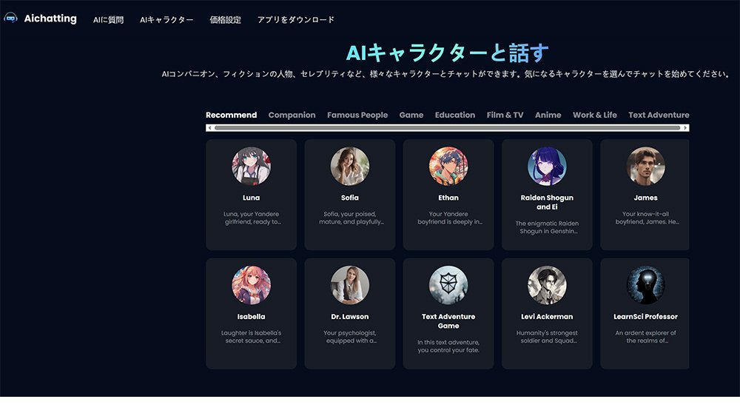Screen dimensions: 740x419
Task: Click the Aichatting robot logo icon
Action: pyautogui.click(x=10, y=18)
